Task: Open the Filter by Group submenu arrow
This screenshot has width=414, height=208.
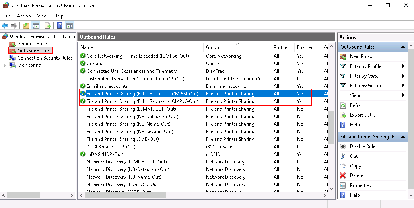Action: click(x=403, y=85)
